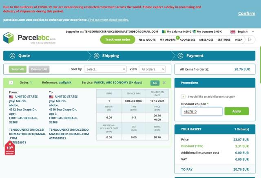
Task: Click 'TO PAY' total 20.76 EUR
Action: point(215,169)
